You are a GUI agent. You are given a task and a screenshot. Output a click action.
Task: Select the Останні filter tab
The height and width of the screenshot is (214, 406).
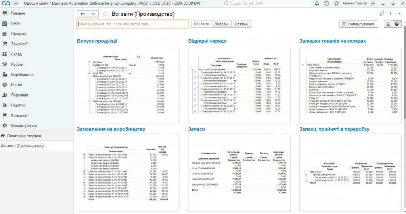point(241,24)
